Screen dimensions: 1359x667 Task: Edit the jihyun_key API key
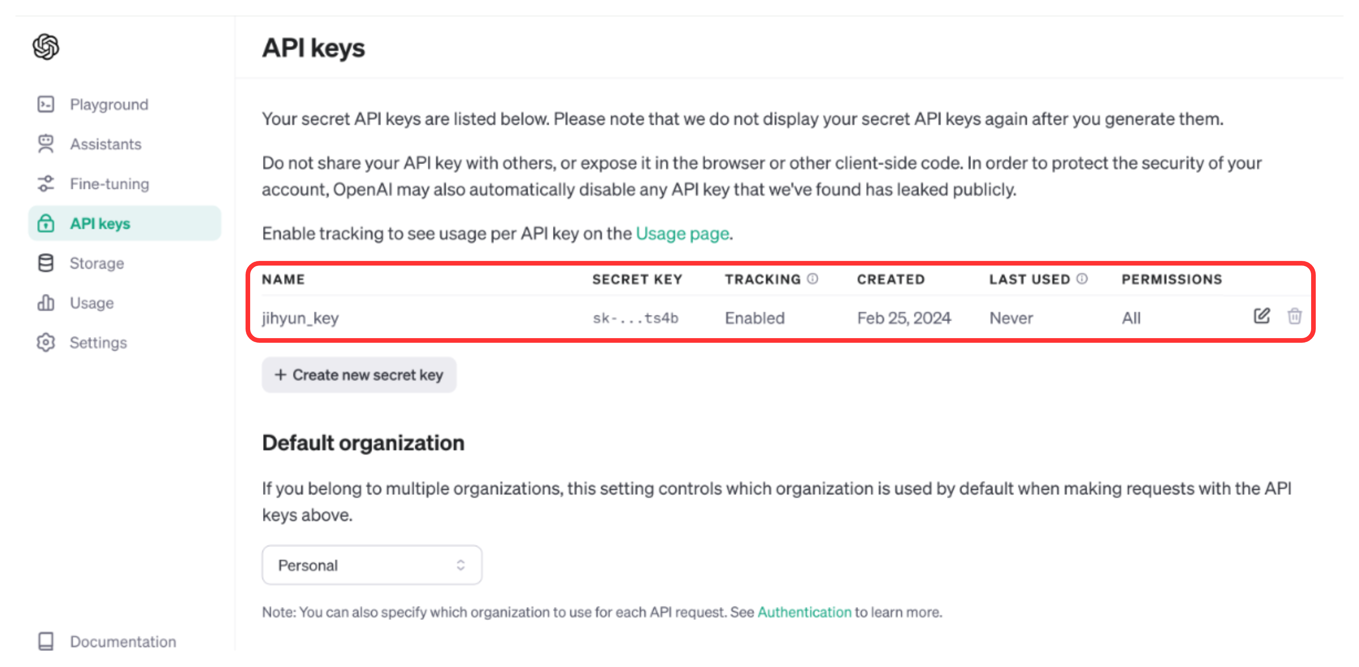1261,317
